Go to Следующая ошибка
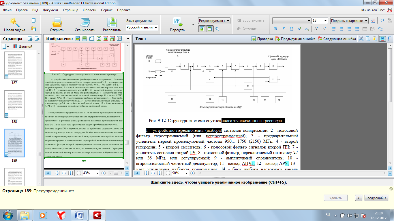This screenshot has width=394, height=221. pos(337,39)
